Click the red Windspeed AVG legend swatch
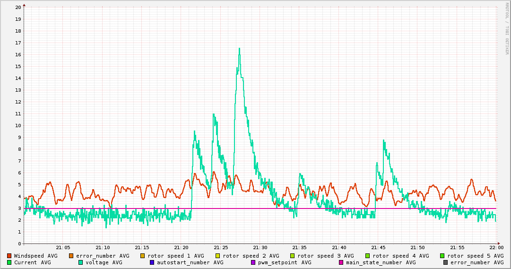 9,256
